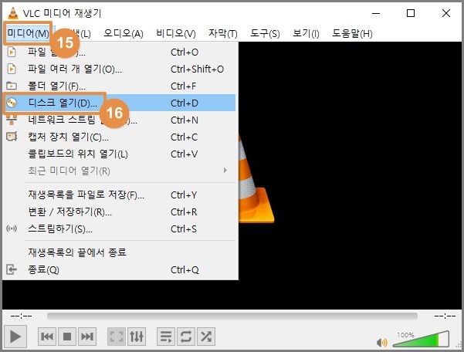Open the 자막(T) menu

pos(223,33)
